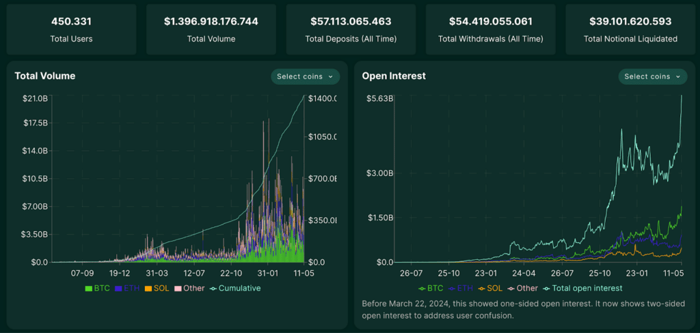The width and height of the screenshot is (700, 333).
Task: Click the $21.0B axis label on volume chart
Action: (x=36, y=98)
